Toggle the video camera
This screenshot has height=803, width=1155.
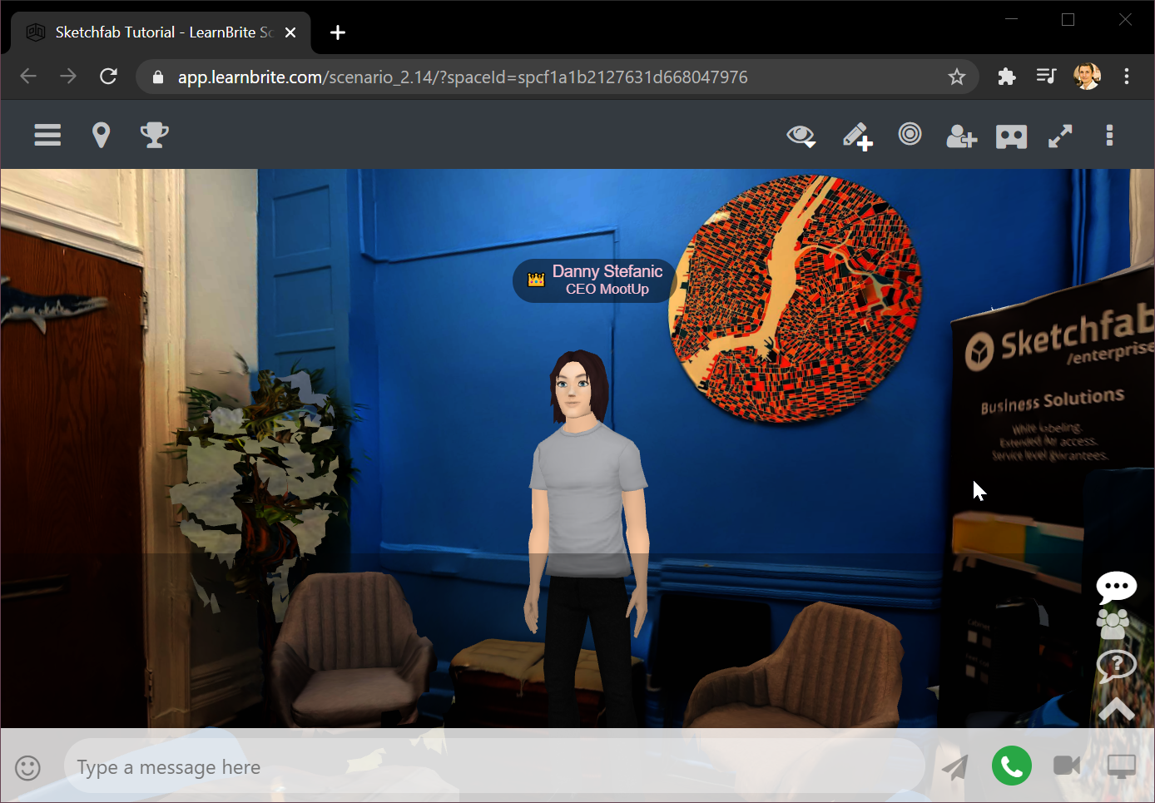pos(1067,766)
